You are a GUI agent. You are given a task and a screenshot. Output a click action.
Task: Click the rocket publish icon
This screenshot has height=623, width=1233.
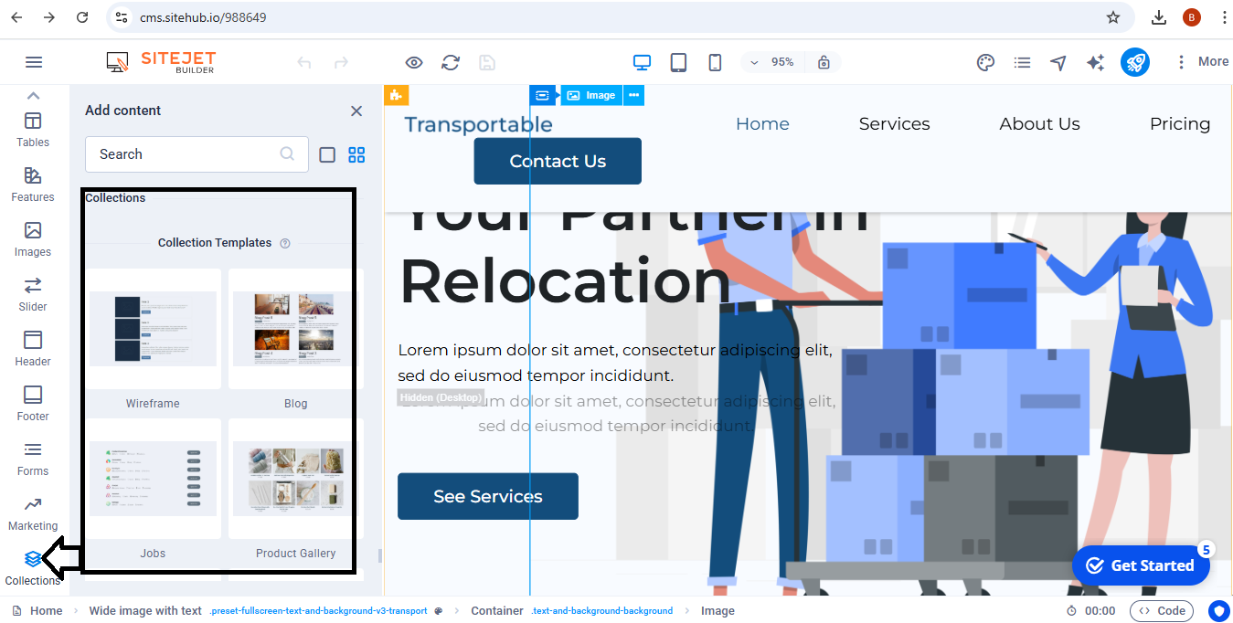click(x=1134, y=62)
